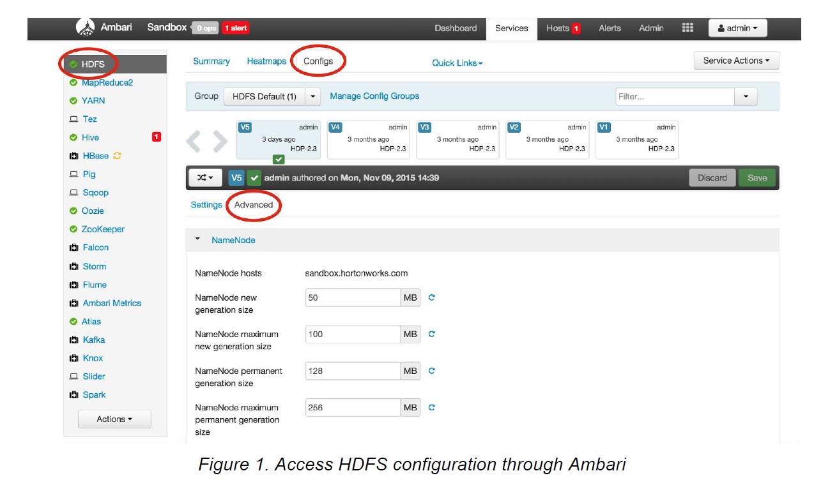Click the Ambari logo icon
837x487 pixels.
pos(86,27)
